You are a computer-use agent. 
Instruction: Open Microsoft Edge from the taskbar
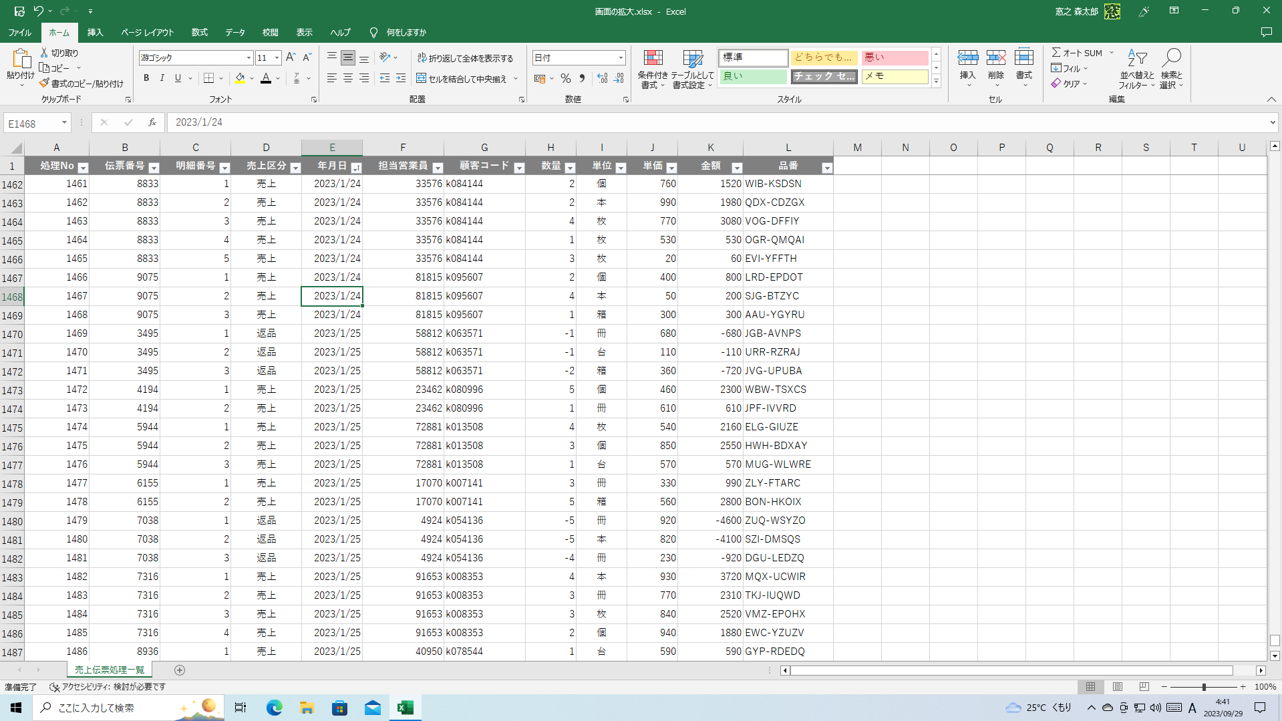coord(274,708)
